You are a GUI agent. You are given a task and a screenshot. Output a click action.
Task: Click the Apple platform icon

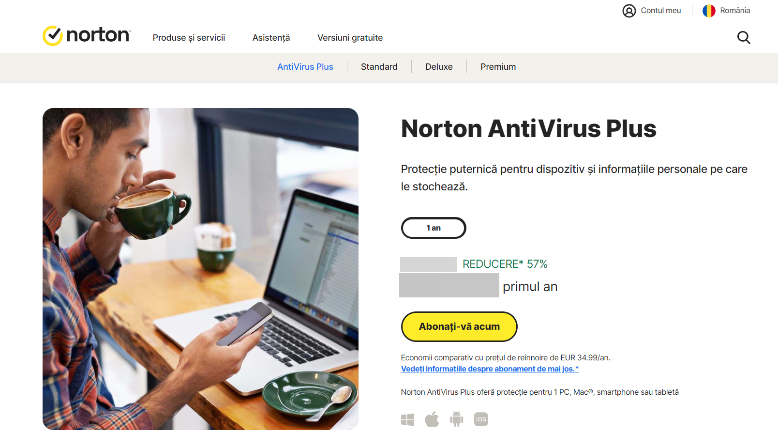432,419
